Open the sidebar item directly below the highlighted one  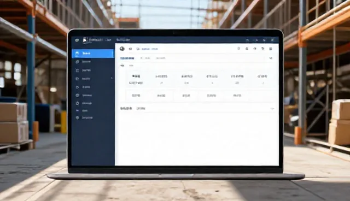point(92,62)
